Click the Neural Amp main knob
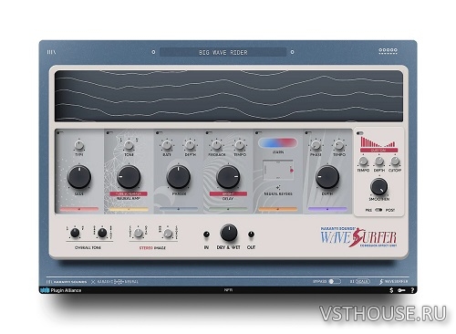 pos(129,177)
